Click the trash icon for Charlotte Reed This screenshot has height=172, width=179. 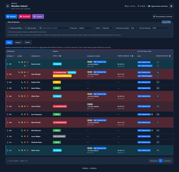click(x=28, y=142)
